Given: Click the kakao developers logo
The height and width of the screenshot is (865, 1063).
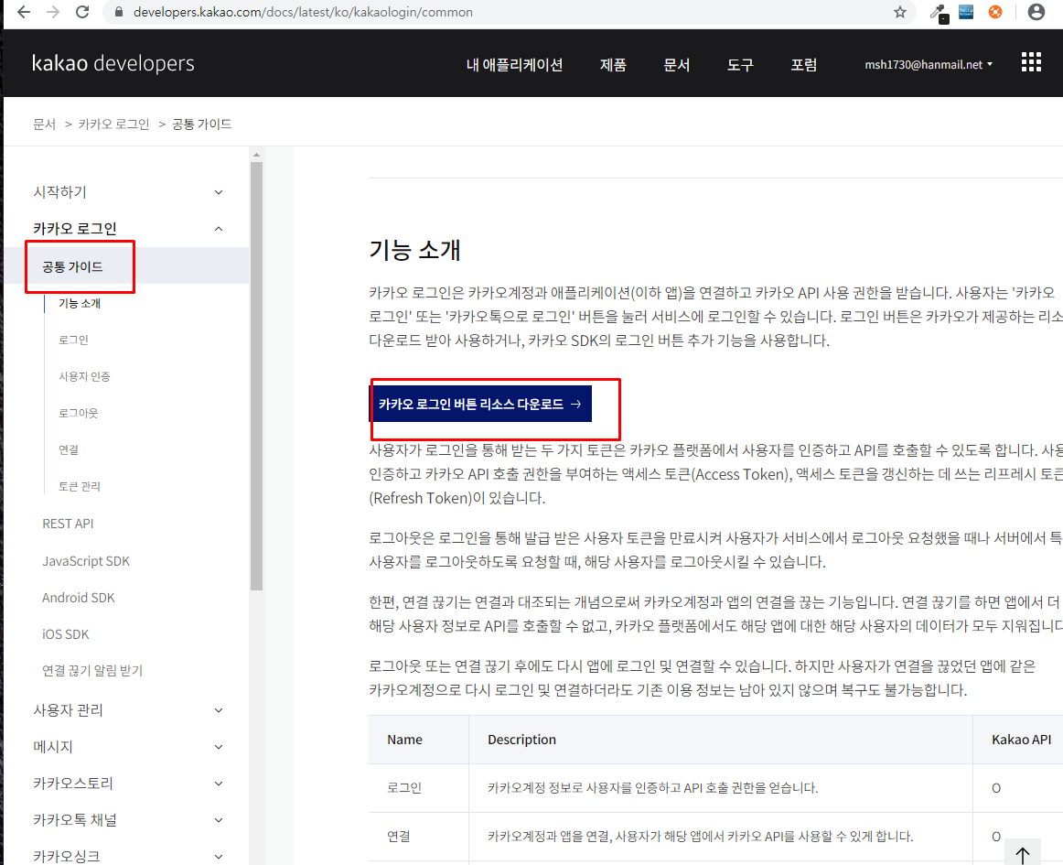Looking at the screenshot, I should pyautogui.click(x=113, y=63).
